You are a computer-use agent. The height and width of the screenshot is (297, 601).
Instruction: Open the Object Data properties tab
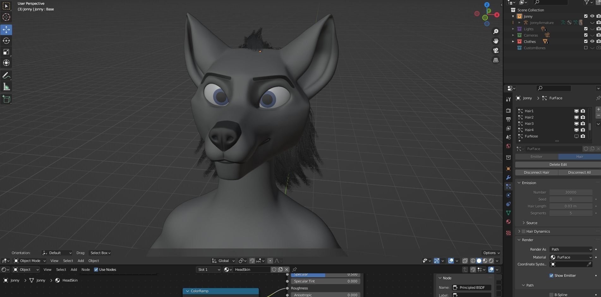click(508, 213)
